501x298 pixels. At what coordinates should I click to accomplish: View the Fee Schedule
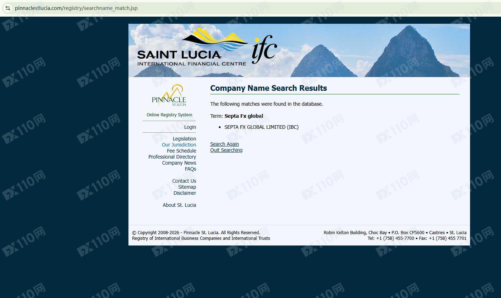click(181, 151)
